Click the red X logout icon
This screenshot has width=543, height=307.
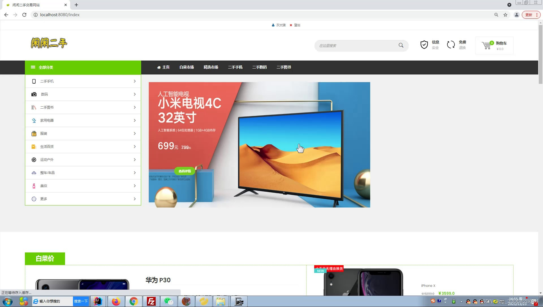coord(291,25)
